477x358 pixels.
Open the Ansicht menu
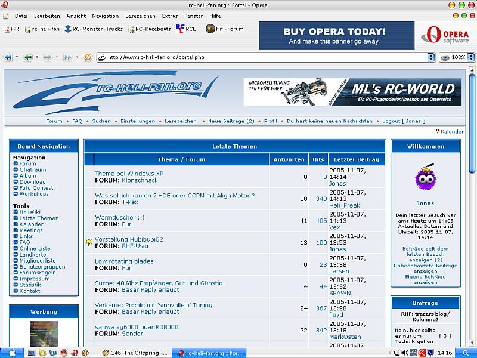point(76,16)
